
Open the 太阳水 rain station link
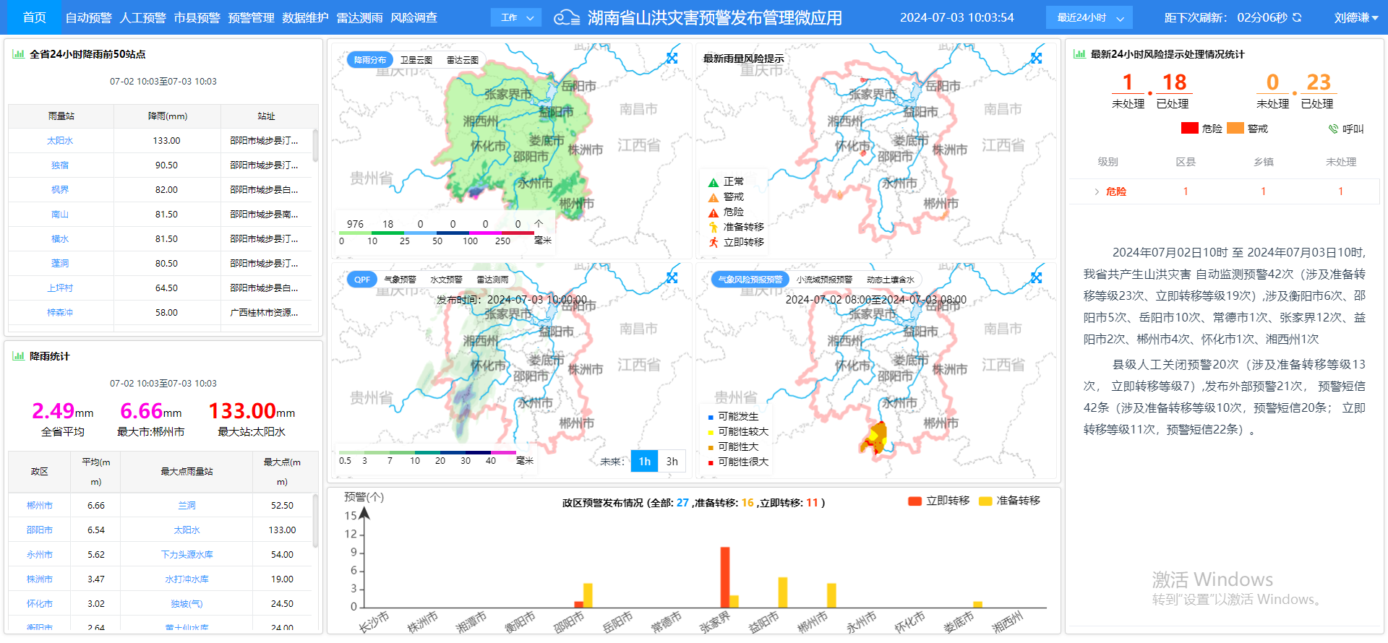tap(60, 141)
